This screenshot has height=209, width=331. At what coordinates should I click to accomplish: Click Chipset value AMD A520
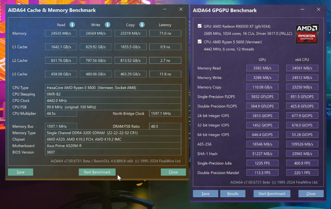tap(113, 139)
